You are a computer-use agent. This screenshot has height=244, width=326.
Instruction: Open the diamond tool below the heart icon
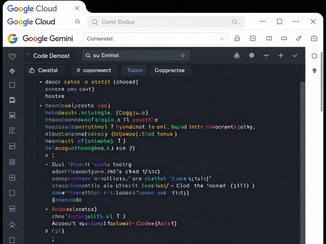pyautogui.click(x=12, y=71)
